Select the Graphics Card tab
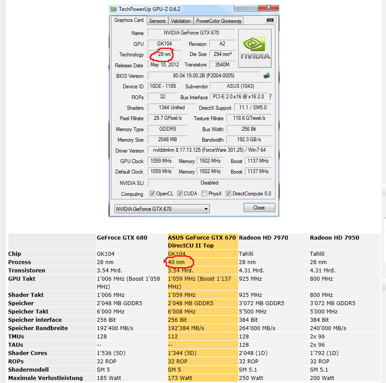The width and height of the screenshot is (386, 383). (129, 20)
